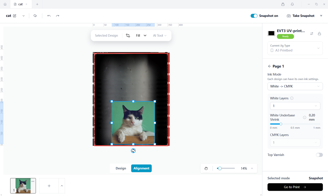Select the page 1 thumbnail
This screenshot has width=328, height=196.
pos(23,186)
